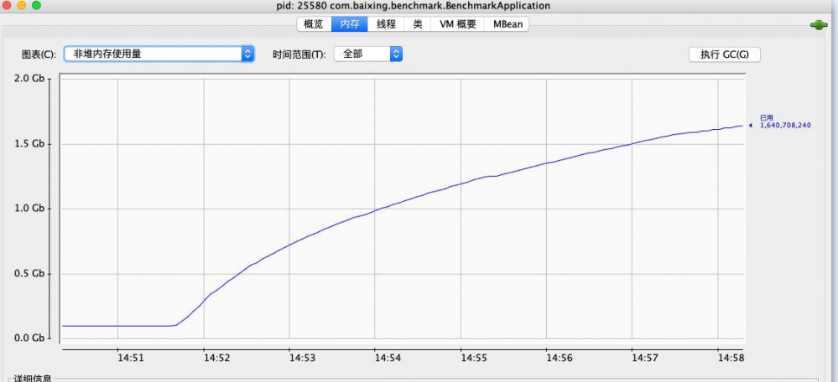Open the 线程 threads tab
The image size is (838, 382).
pos(386,24)
